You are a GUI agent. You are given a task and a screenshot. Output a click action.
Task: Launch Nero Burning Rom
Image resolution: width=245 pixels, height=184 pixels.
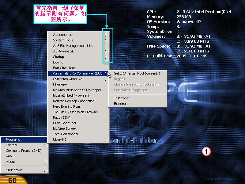(78, 106)
